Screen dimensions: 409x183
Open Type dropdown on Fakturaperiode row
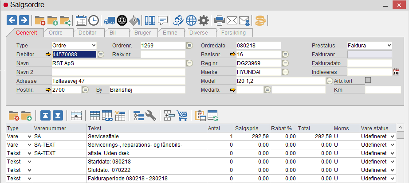tap(29, 179)
